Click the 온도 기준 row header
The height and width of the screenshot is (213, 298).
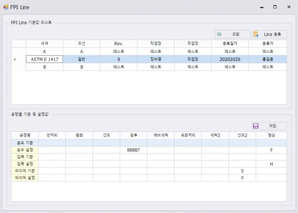[x=25, y=143]
